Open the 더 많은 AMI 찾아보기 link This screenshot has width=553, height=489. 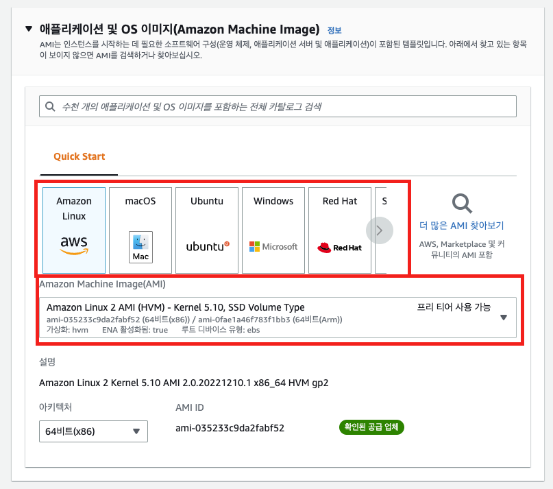[462, 226]
